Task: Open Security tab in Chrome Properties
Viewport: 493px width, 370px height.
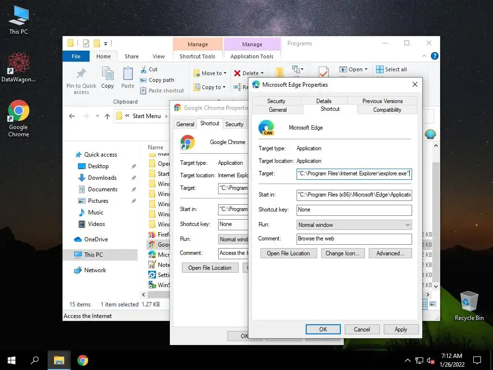Action: (x=234, y=124)
